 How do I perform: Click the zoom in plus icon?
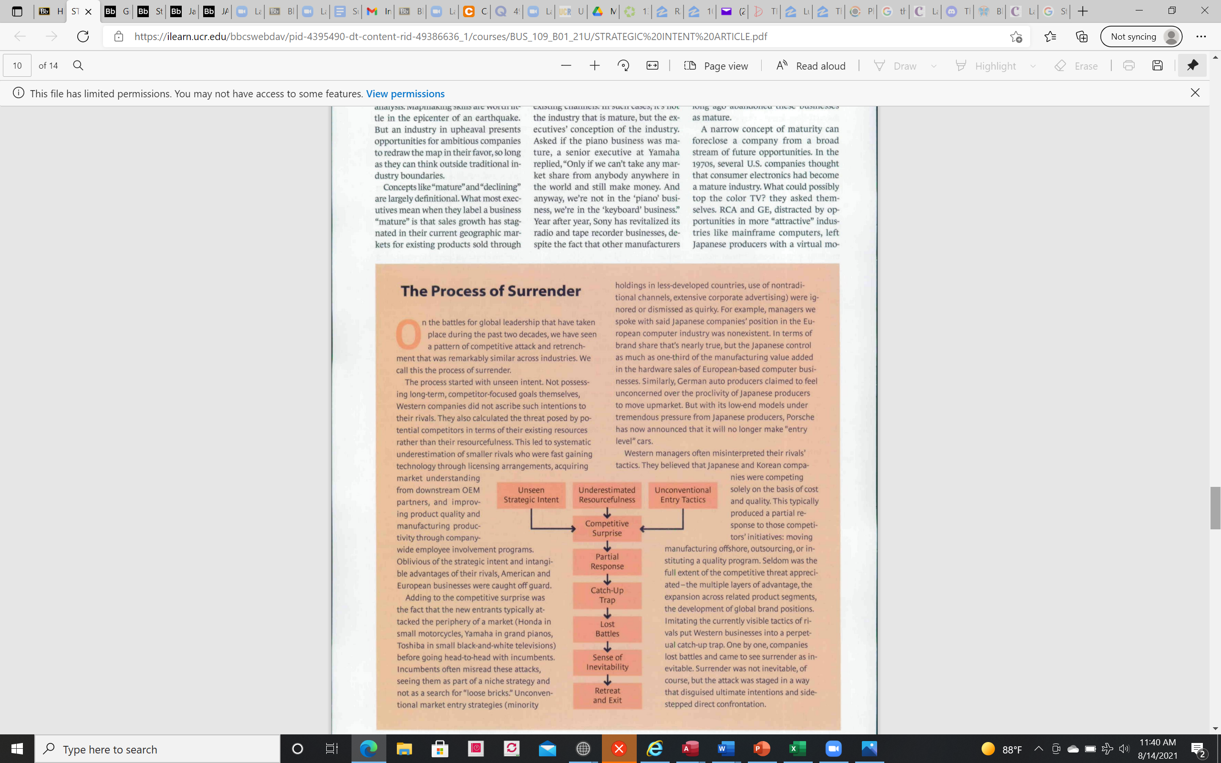595,66
